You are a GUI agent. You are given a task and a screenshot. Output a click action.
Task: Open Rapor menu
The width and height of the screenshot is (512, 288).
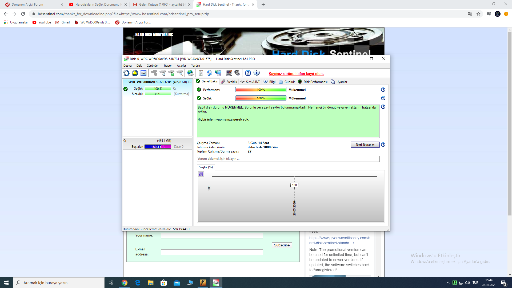(x=168, y=66)
